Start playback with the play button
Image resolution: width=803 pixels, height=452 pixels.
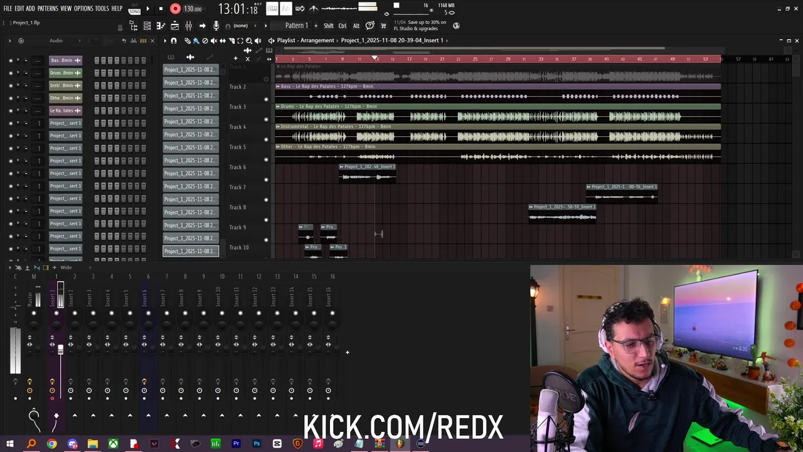tap(147, 9)
